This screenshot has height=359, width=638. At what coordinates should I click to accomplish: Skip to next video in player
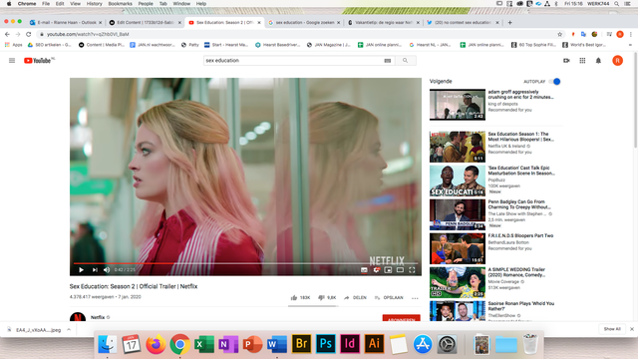pyautogui.click(x=95, y=270)
